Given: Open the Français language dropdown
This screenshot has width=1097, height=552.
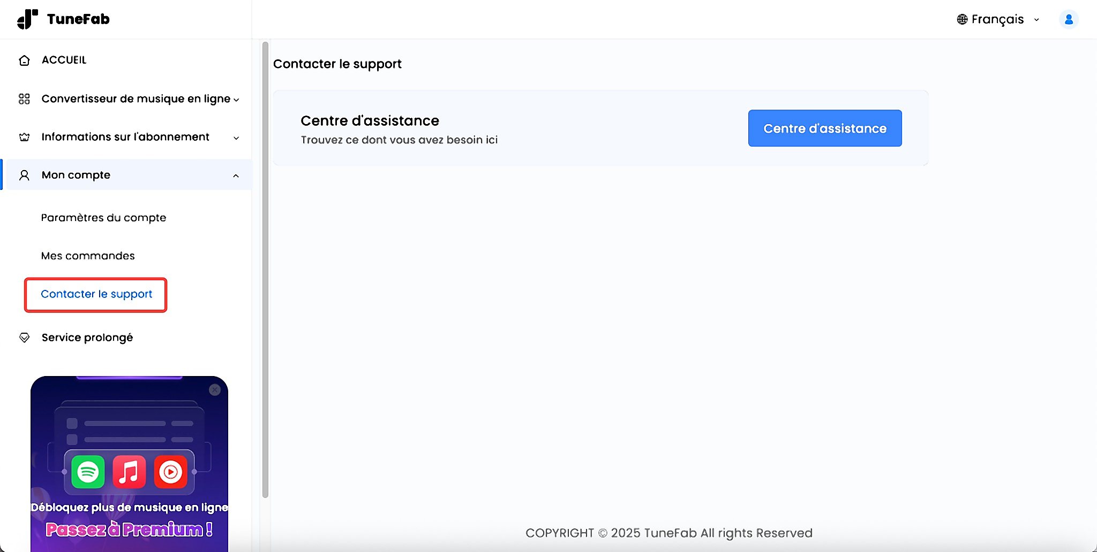Looking at the screenshot, I should [997, 19].
